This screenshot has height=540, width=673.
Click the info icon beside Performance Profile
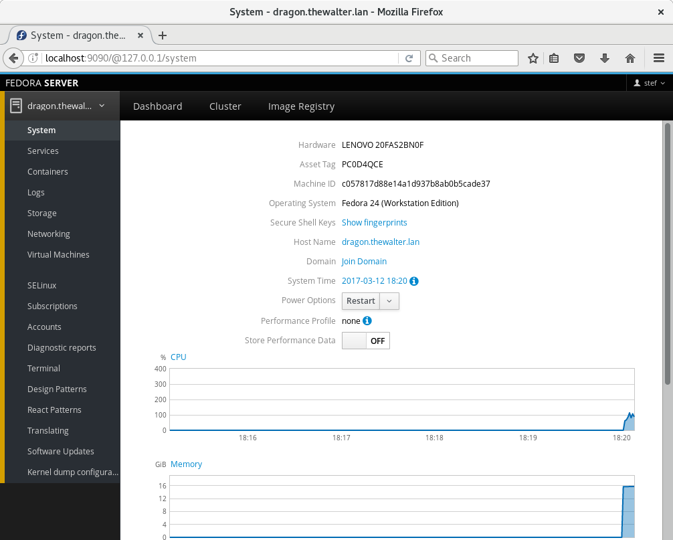coord(367,321)
